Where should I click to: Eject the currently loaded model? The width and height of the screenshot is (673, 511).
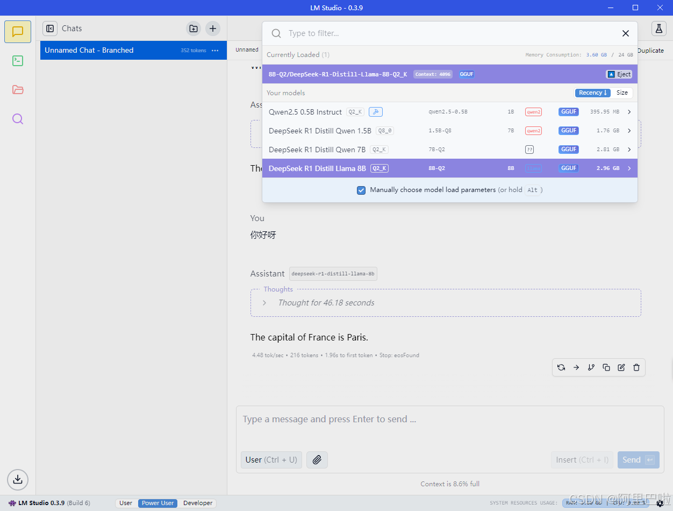click(x=619, y=74)
